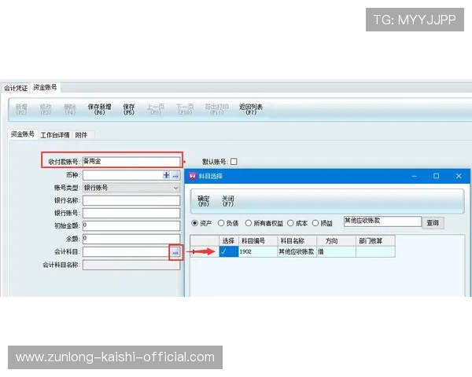The width and height of the screenshot is (472, 377).
Task: Click 返回列表 (F7) toolbar button
Action: coord(251,109)
